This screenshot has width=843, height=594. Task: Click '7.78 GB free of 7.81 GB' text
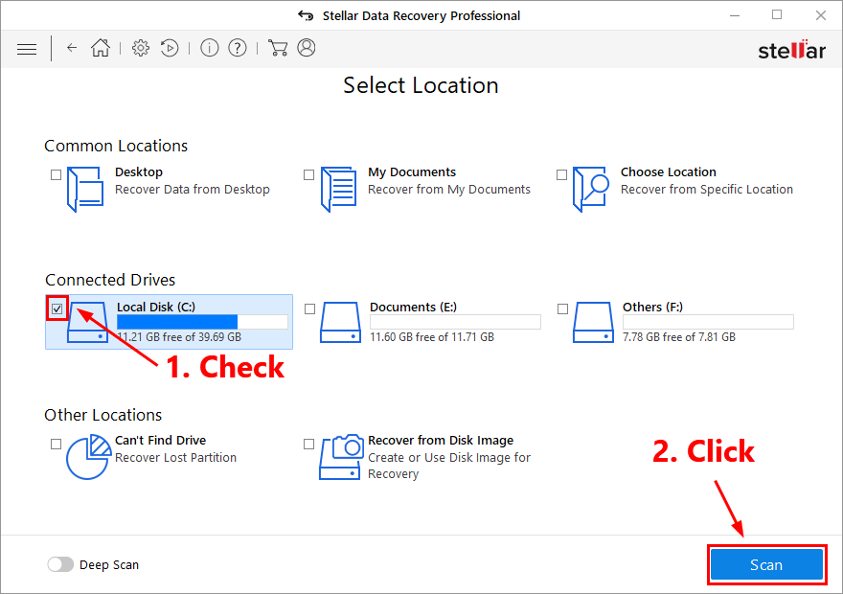pos(679,337)
